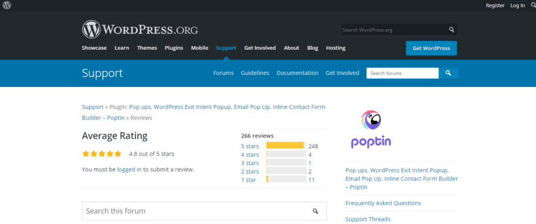The image size is (536, 224).
Task: Open the About menu item
Action: 291,48
